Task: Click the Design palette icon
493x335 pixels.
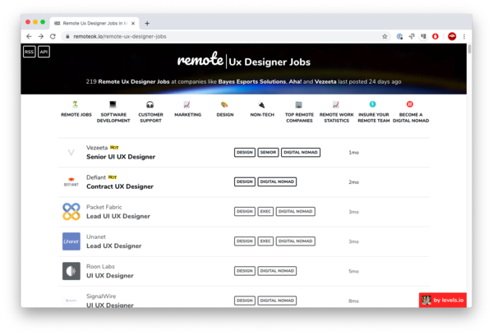Action: tap(224, 104)
